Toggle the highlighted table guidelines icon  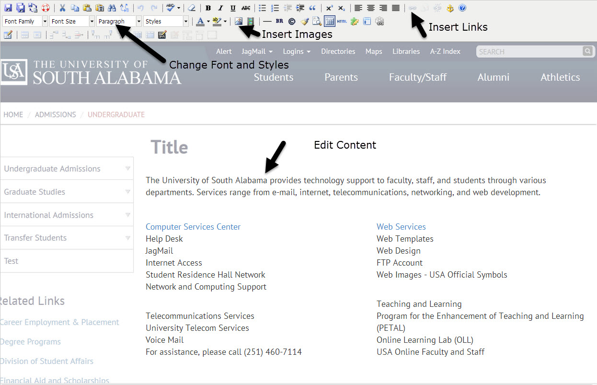330,21
